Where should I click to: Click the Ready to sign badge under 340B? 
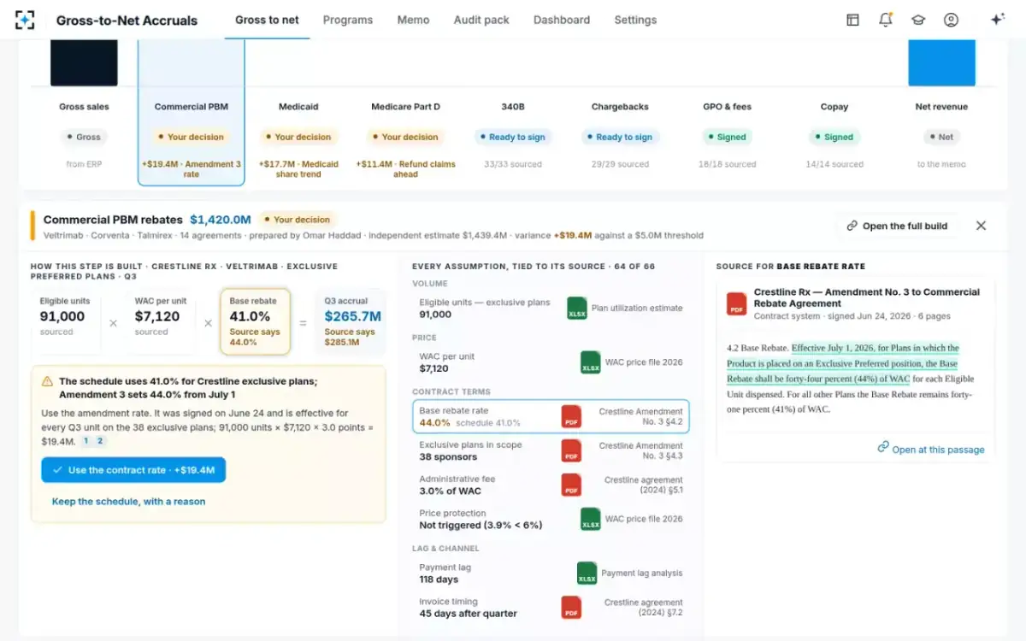(x=513, y=137)
